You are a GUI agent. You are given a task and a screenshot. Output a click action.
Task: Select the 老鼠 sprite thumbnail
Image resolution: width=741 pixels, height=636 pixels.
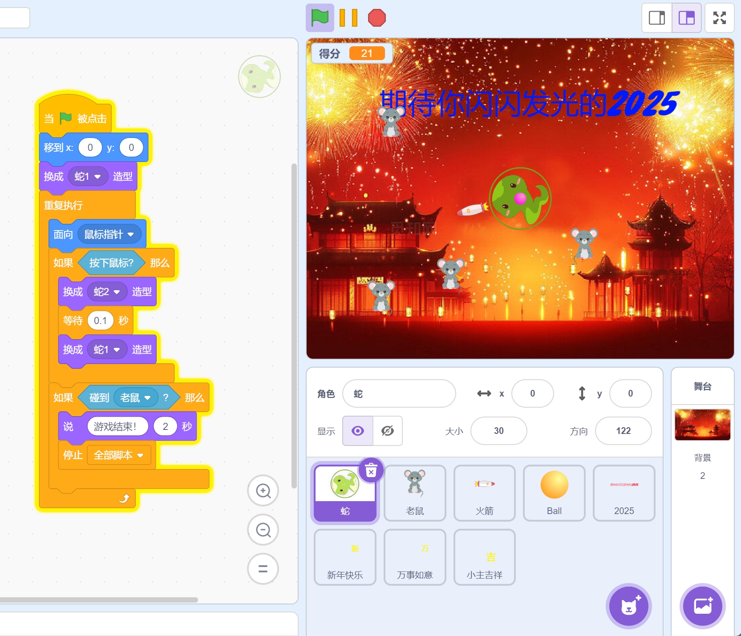[x=415, y=493]
